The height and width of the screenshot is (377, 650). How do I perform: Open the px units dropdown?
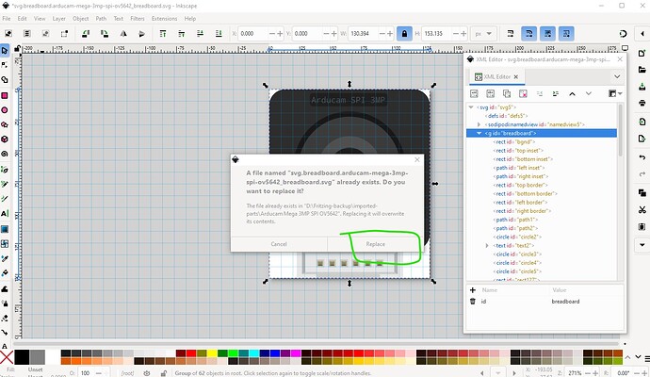pos(483,34)
